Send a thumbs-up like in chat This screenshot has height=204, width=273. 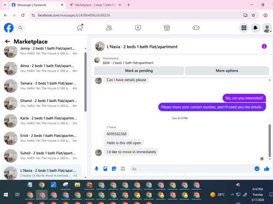pyautogui.click(x=266, y=169)
